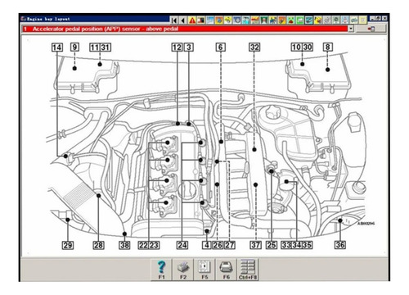The height and width of the screenshot is (295, 409).
Task: Open the component list dropdown arrow
Action: 351,29
